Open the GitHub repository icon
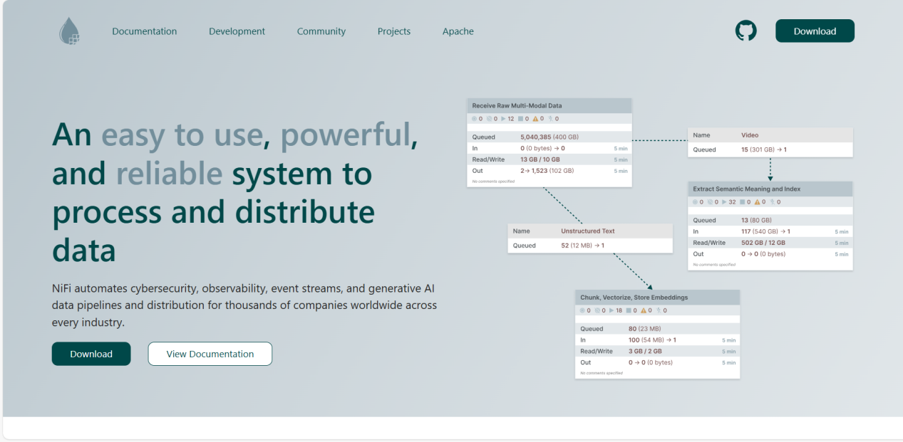 click(x=745, y=31)
